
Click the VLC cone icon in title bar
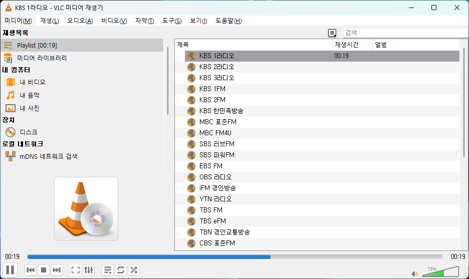(9, 8)
